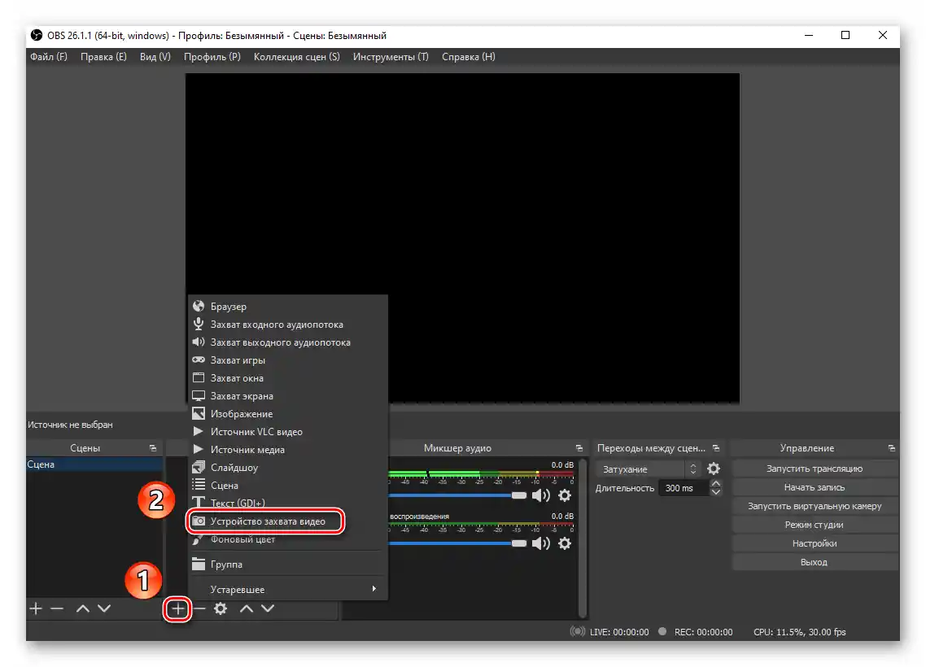Open transition properties gear next to Затухание
This screenshot has height=667, width=926.
[x=714, y=469]
